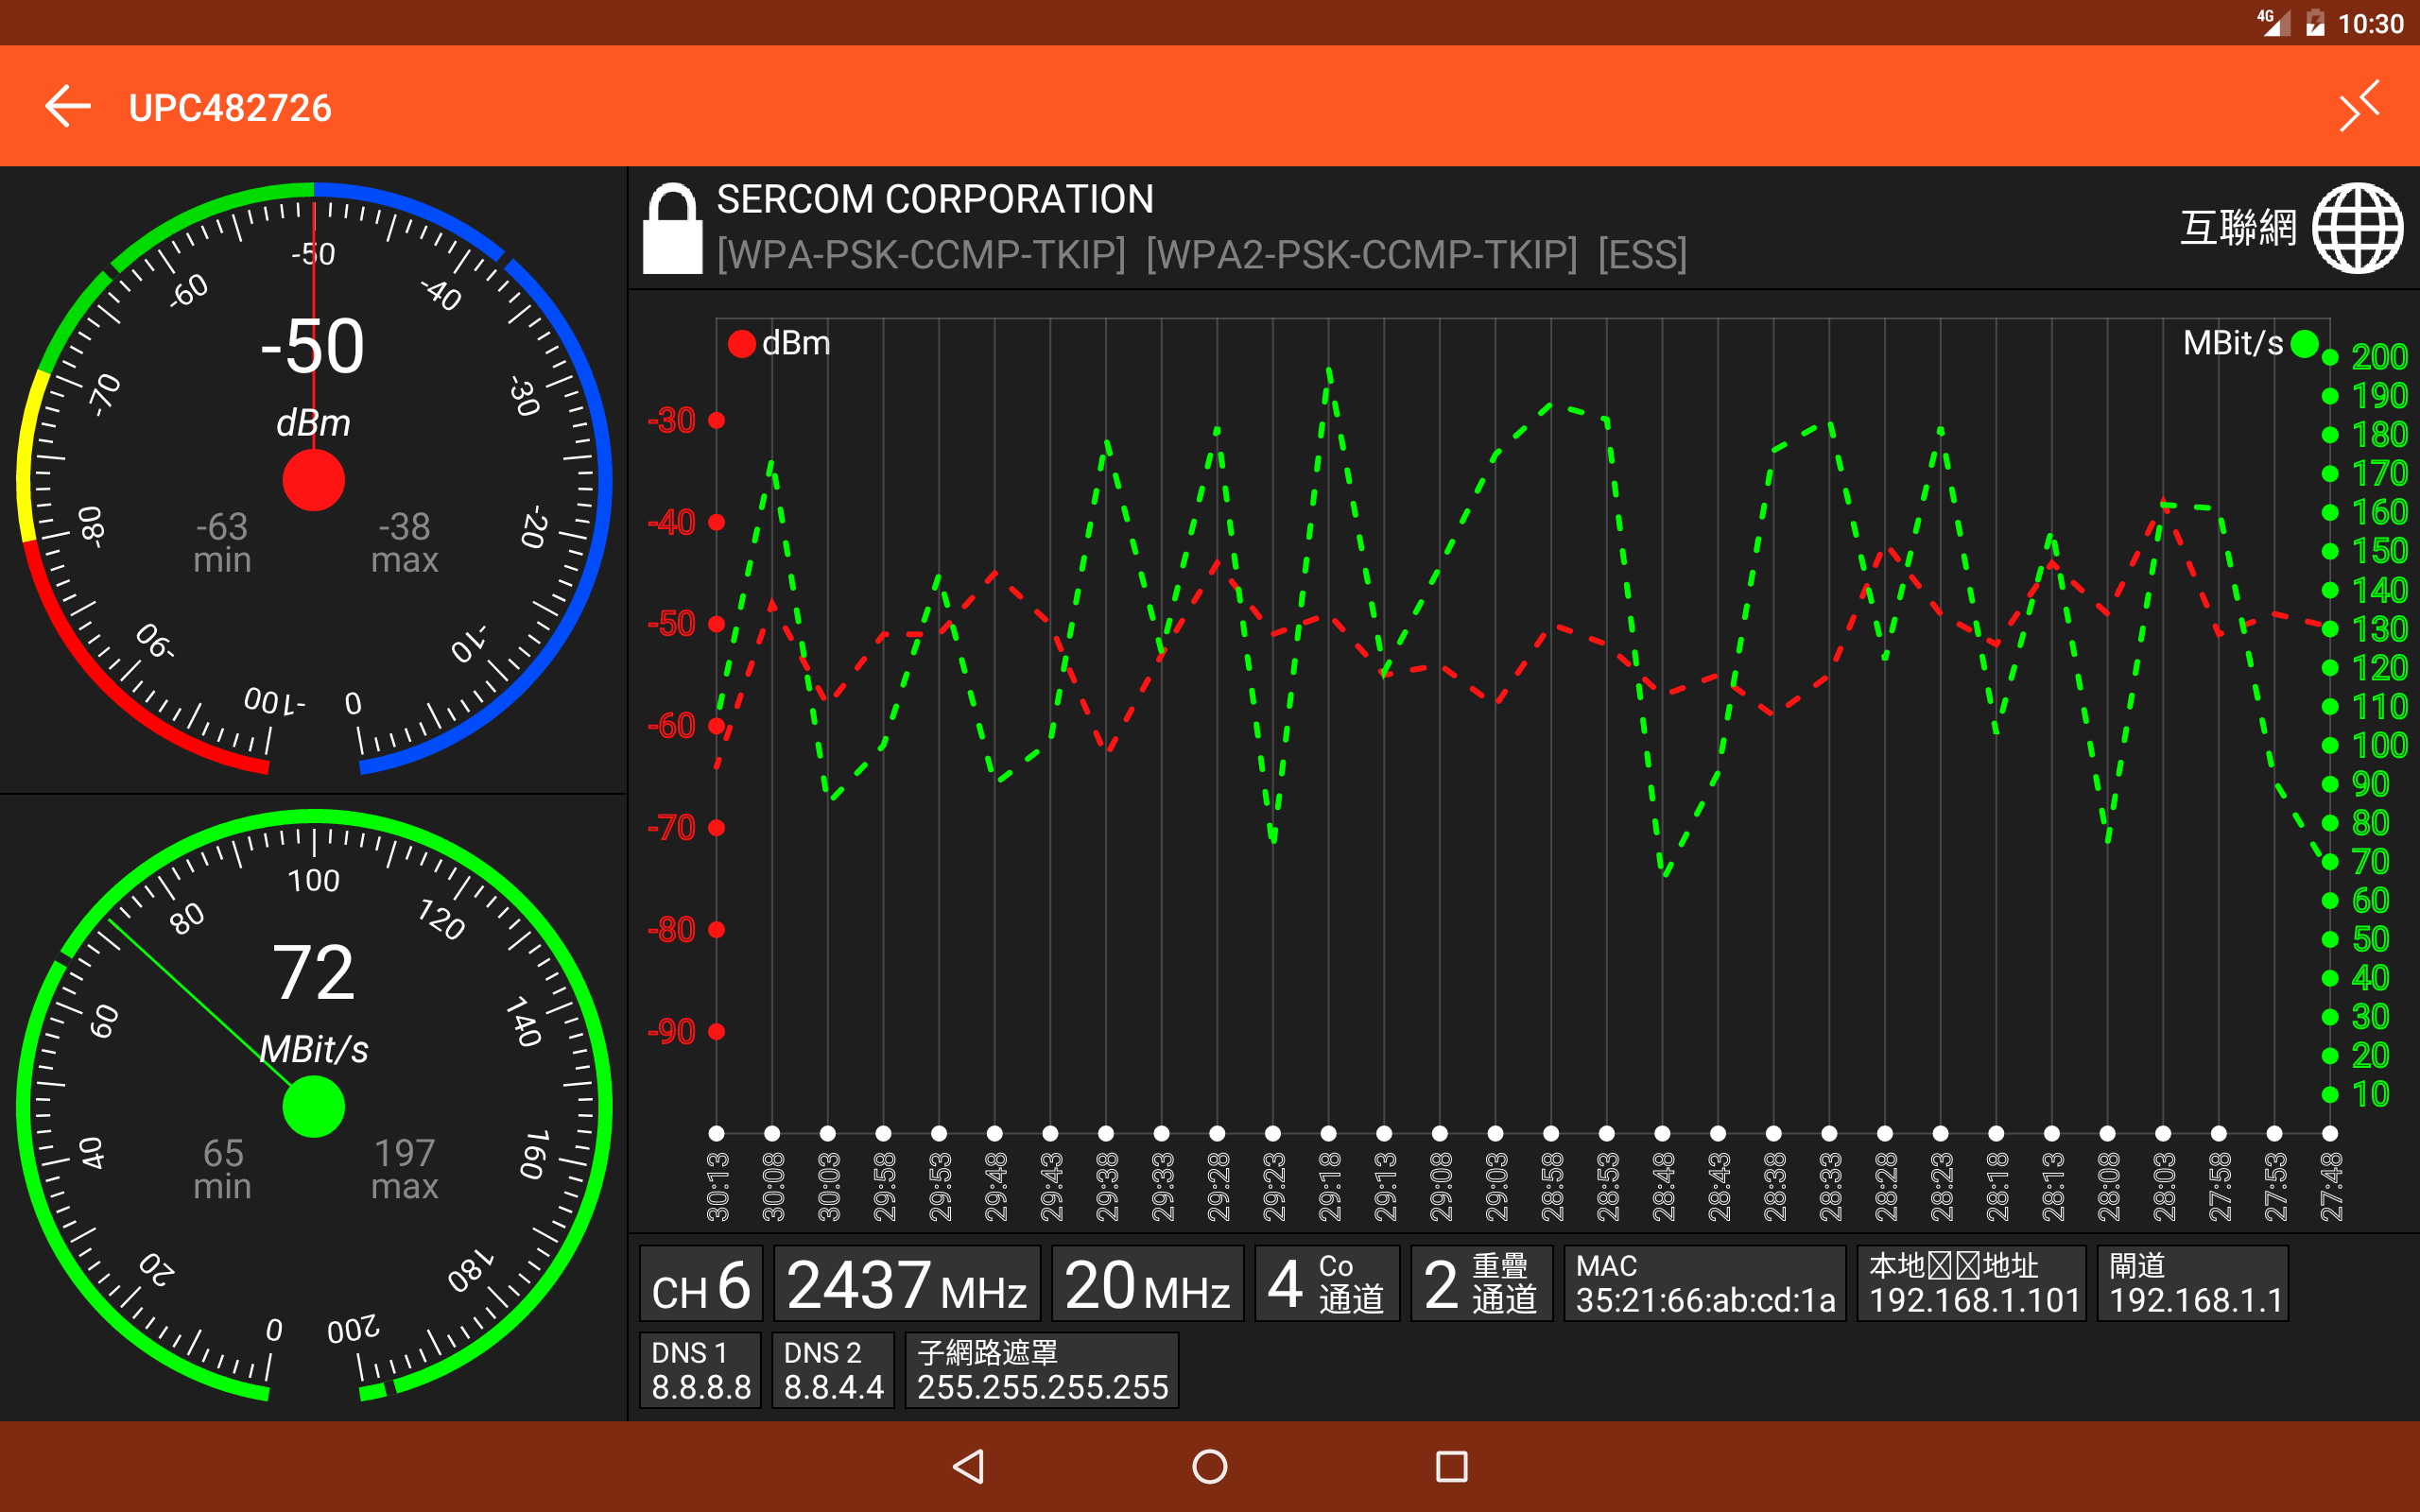Tap the 65 min speed value
Screen dimensions: 2420x1512
coord(223,1153)
